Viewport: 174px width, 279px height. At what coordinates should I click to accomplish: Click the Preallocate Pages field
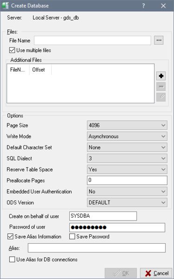(x=127, y=180)
